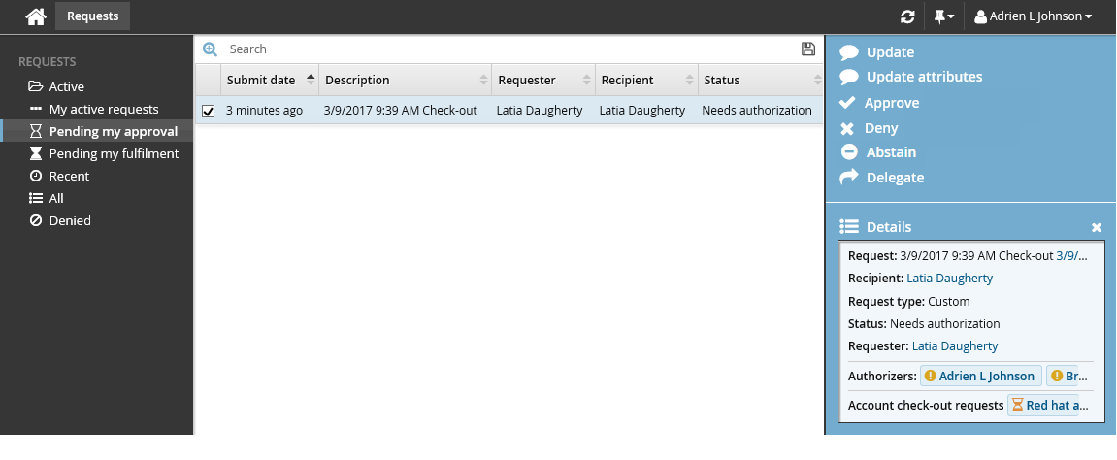
Task: Uncheck the Check-out request row checkbox
Action: coord(208,112)
